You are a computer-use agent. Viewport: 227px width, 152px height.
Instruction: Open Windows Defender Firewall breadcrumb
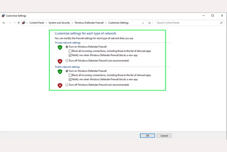89,23
